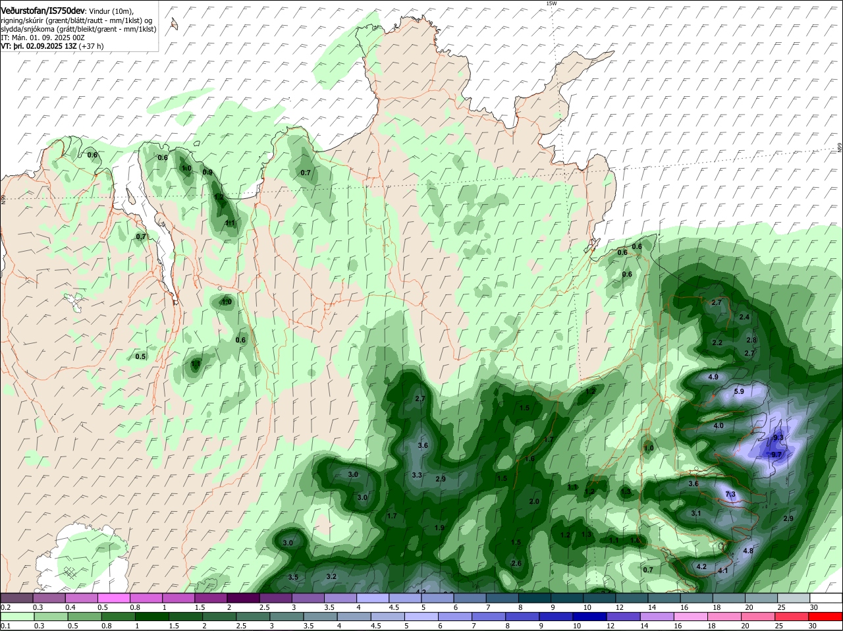Click the 'IT: Mán. 01. 09. 2025 00Z' line

click(43, 38)
